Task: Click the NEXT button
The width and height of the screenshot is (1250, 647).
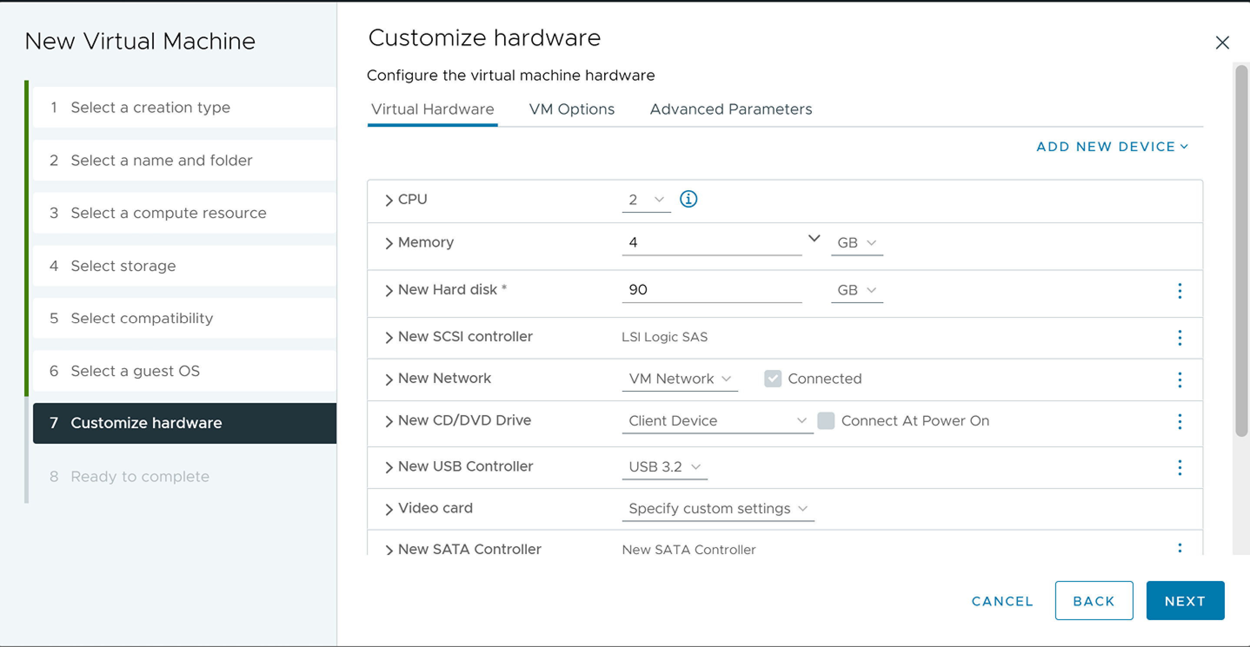Action: 1185,601
